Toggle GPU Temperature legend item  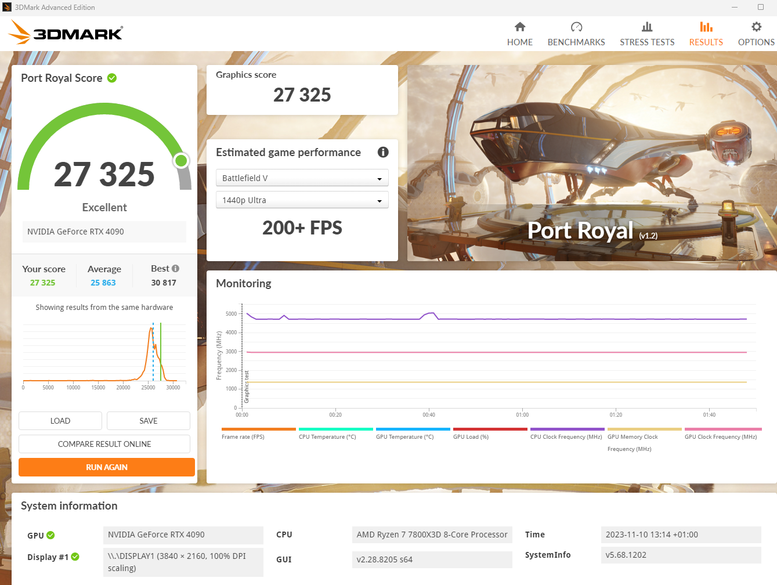[x=413, y=433]
